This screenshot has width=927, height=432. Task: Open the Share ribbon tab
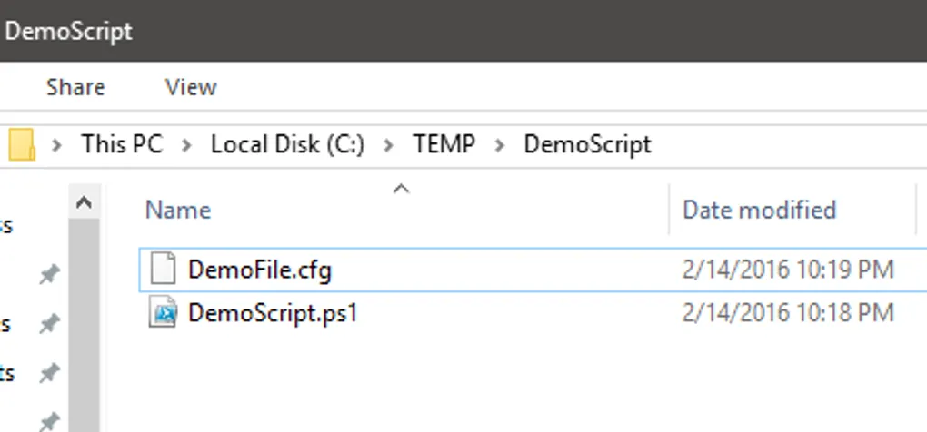point(75,88)
